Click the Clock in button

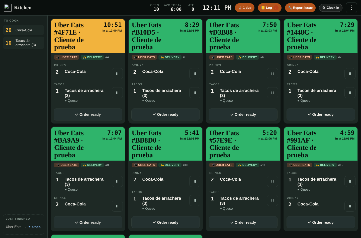coord(331,8)
